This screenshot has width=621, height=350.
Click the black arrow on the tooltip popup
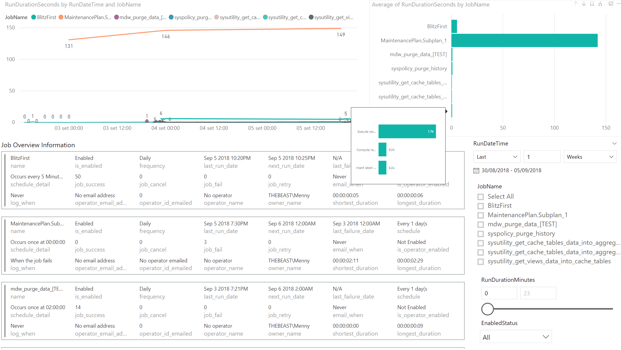coord(446,111)
